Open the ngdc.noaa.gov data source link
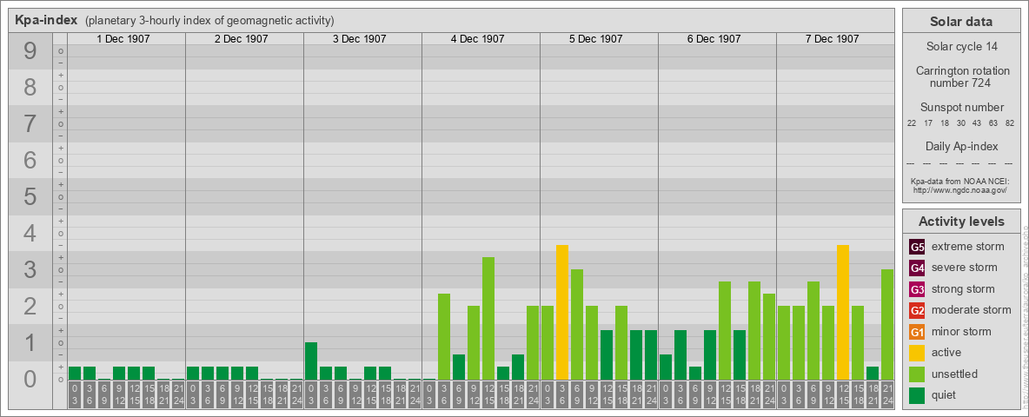 960,189
